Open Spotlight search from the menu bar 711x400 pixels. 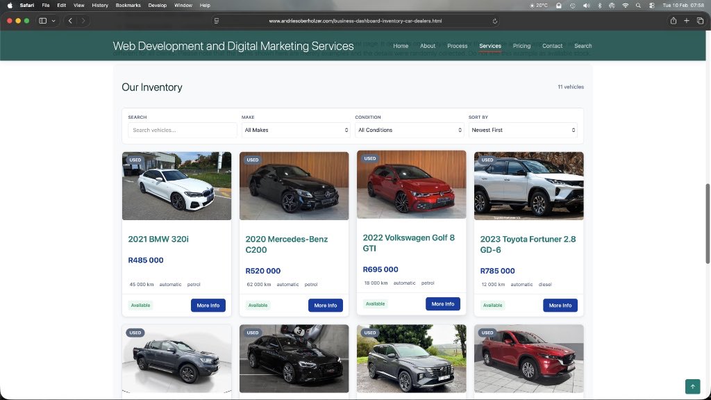[638, 5]
